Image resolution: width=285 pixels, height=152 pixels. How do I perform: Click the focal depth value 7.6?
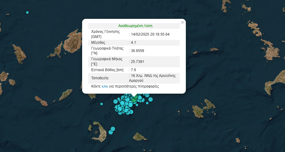133,70
